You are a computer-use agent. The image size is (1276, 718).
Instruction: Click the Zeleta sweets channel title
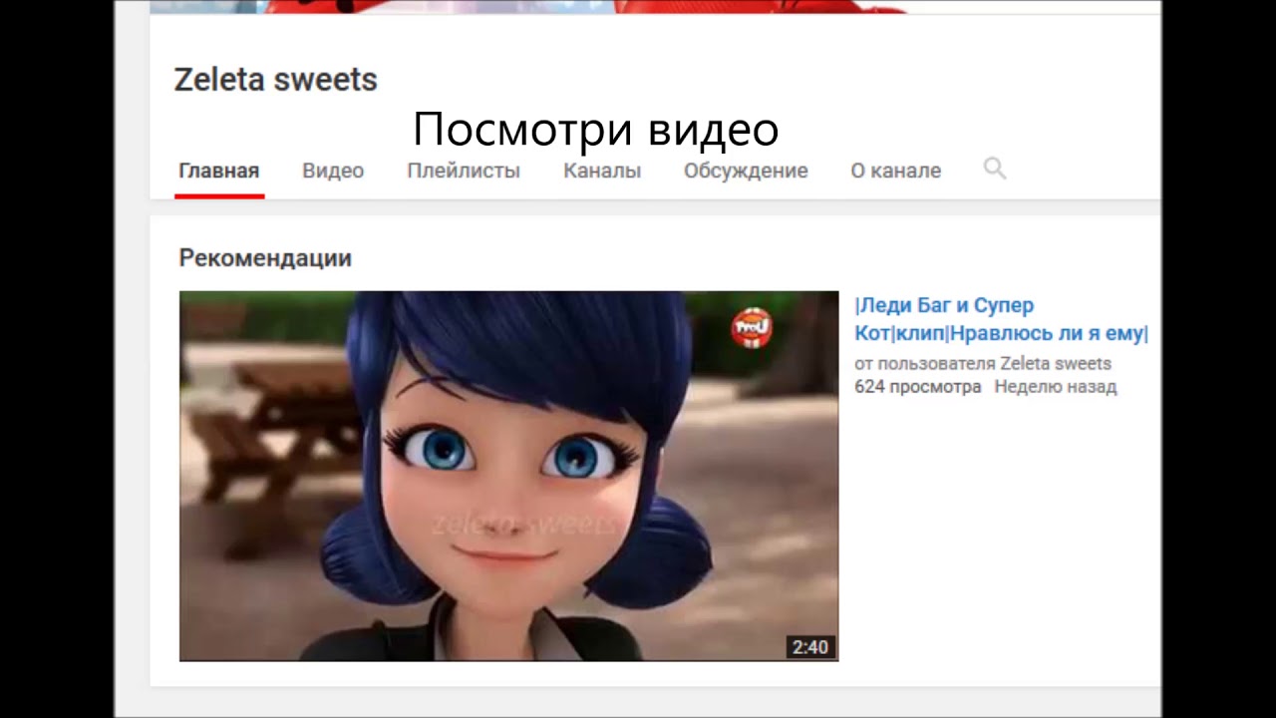276,80
